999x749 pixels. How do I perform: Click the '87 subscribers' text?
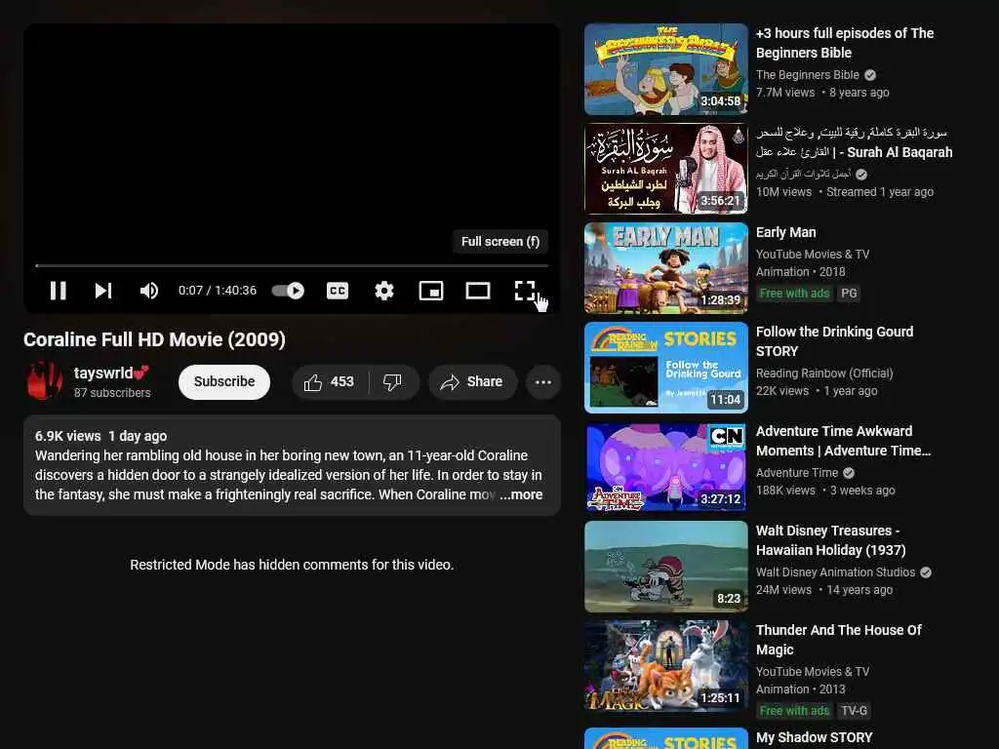(x=112, y=393)
